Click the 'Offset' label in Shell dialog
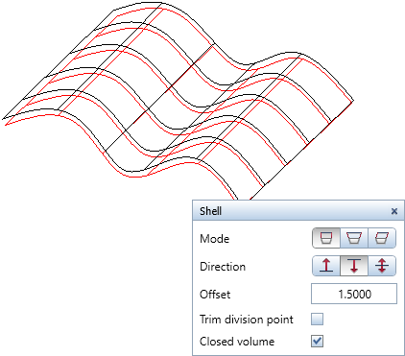Image resolution: width=405 pixels, height=356 pixels. point(215,295)
